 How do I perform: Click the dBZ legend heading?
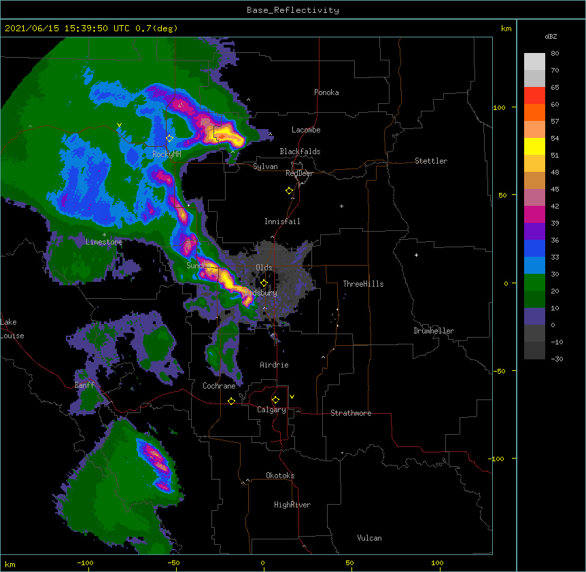click(551, 37)
